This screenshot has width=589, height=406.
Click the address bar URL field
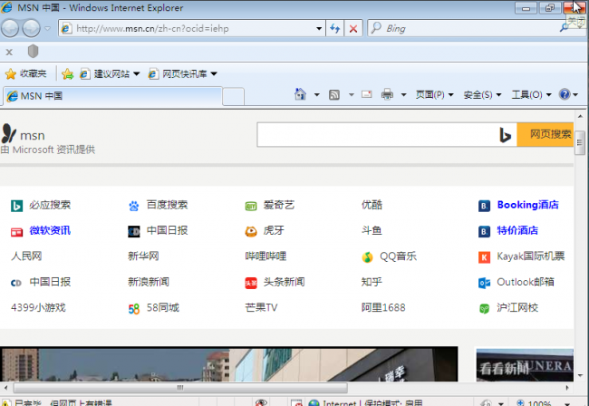click(x=188, y=28)
